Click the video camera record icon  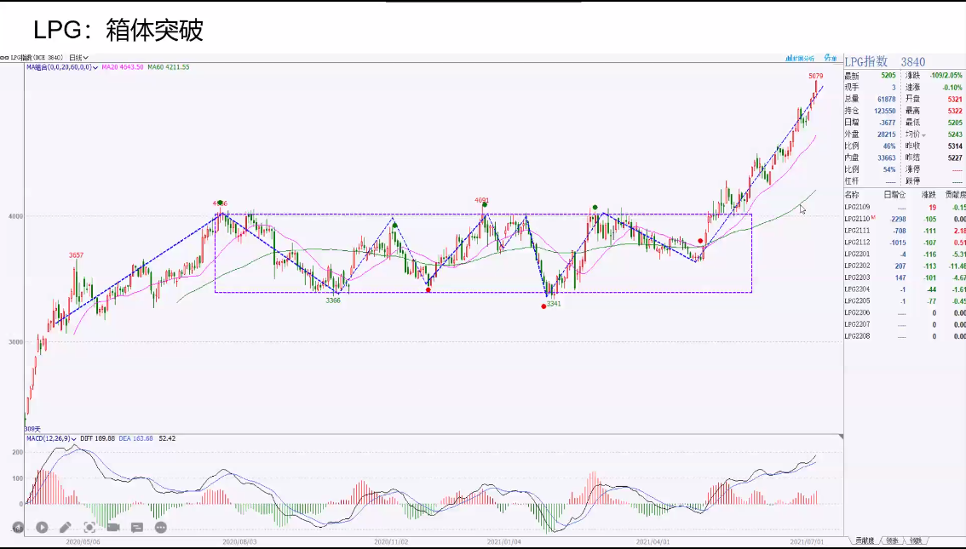(113, 528)
